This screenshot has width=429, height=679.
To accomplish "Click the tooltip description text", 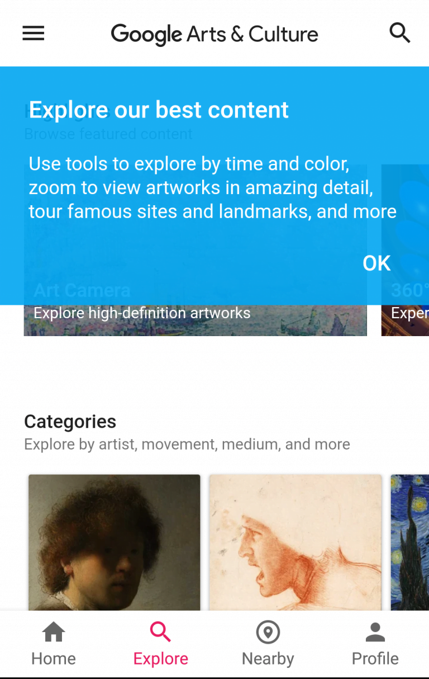I will 212,188.
